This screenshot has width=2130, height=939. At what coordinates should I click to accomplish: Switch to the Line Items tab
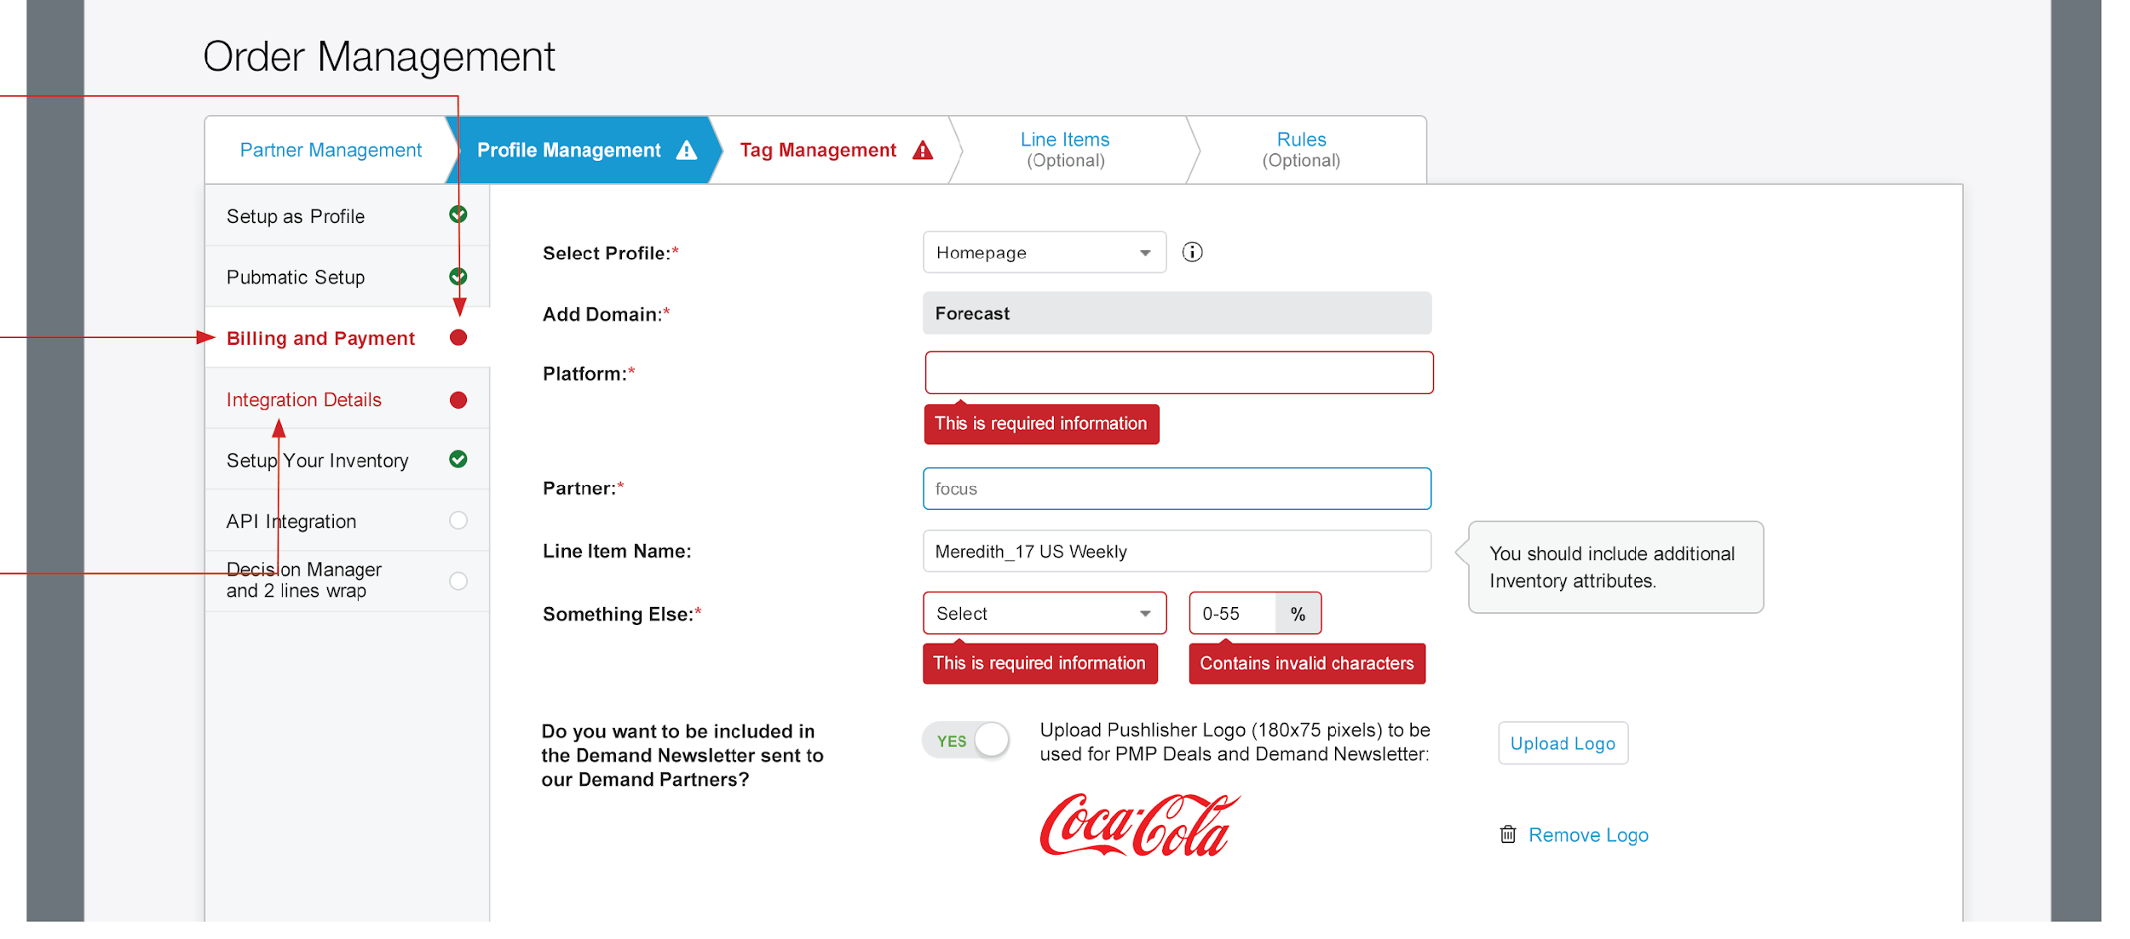(1064, 150)
